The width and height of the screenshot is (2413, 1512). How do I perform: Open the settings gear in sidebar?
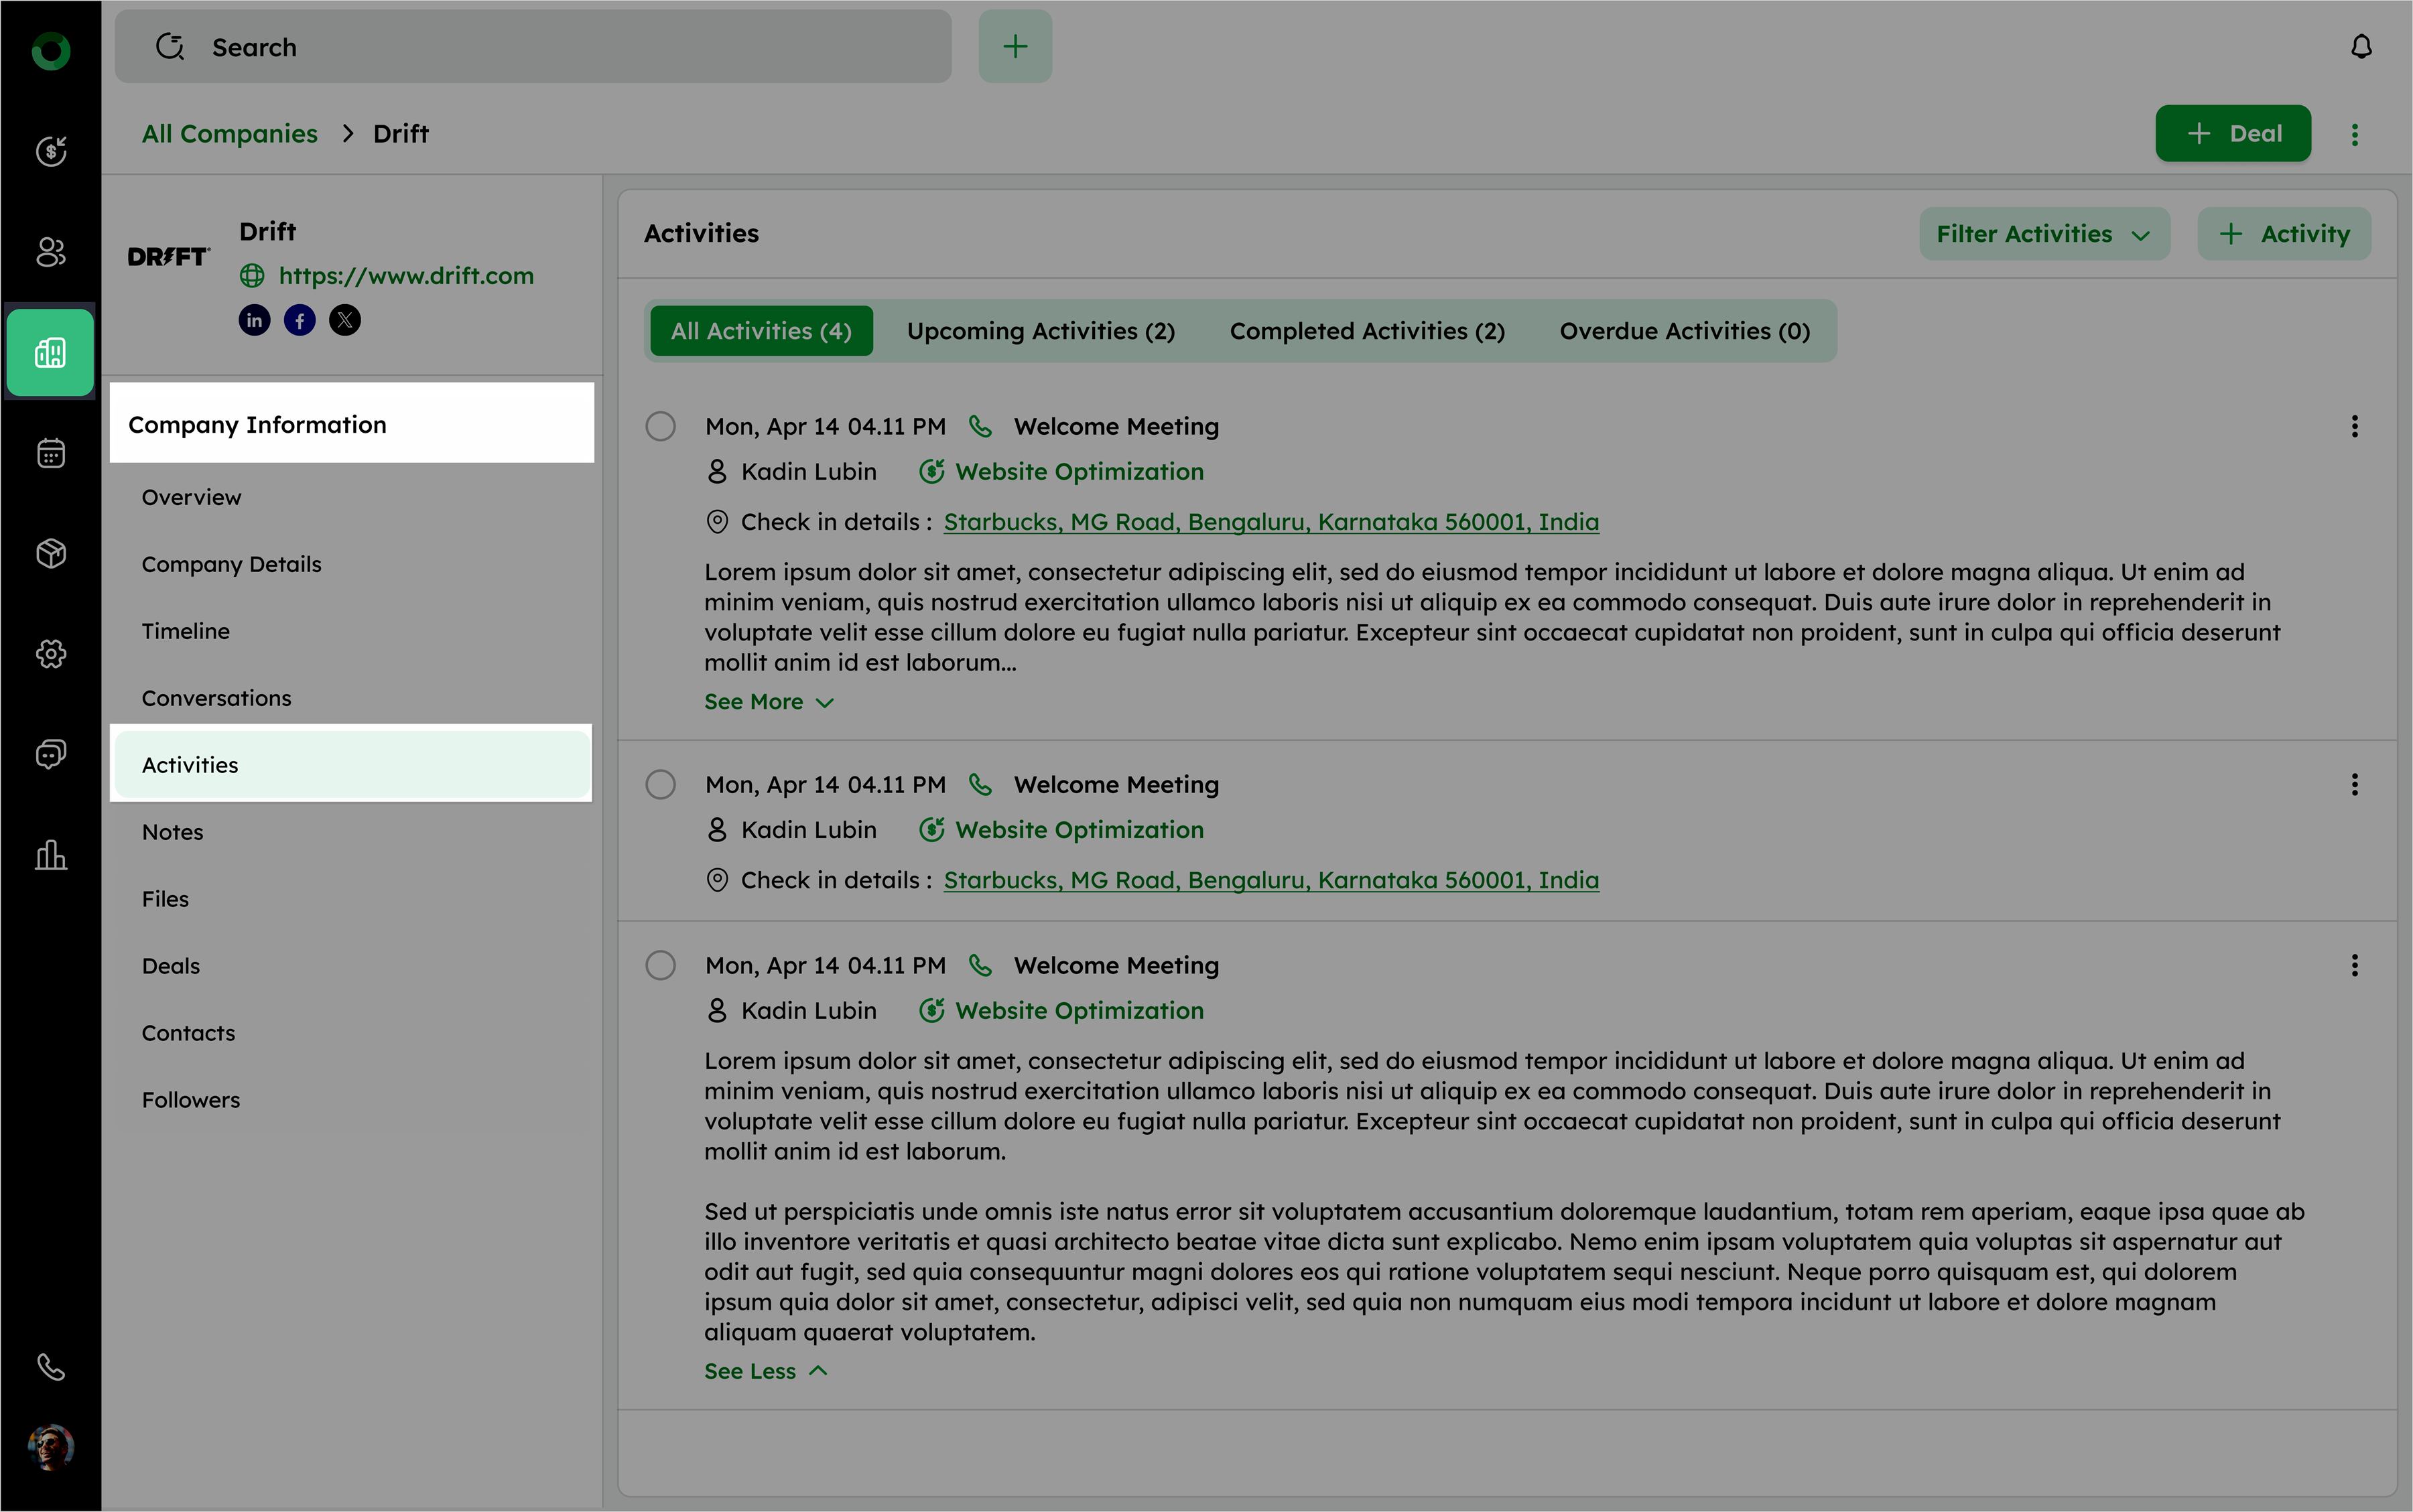click(51, 654)
